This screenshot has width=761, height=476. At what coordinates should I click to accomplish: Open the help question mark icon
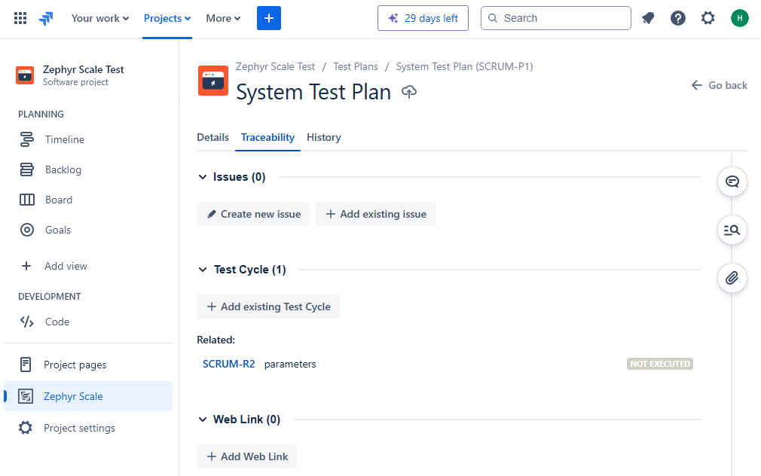[x=678, y=18]
